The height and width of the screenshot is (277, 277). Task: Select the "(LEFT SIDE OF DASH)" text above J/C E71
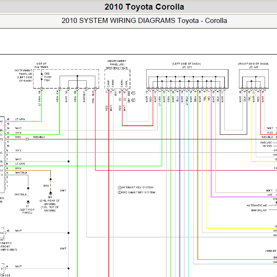pos(187,64)
